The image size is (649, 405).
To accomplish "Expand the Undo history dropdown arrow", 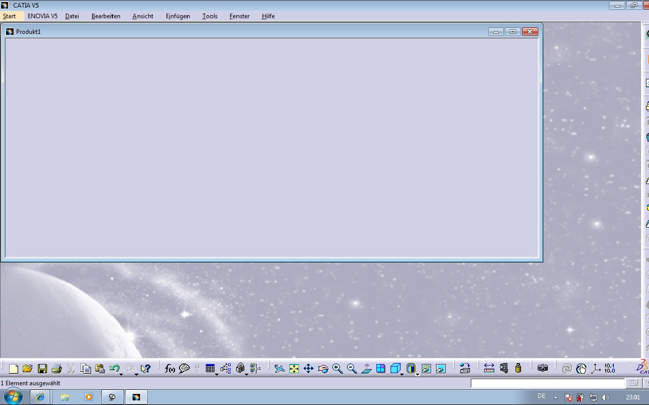I will (121, 374).
